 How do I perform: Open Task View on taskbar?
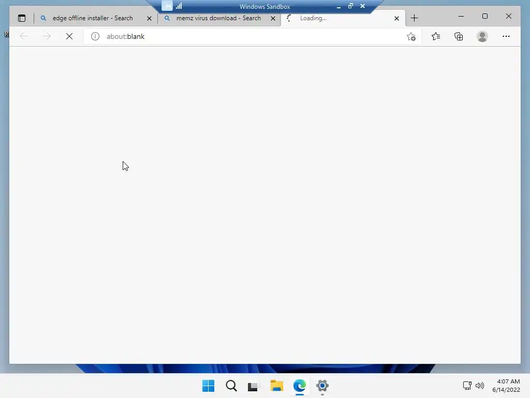click(x=253, y=386)
